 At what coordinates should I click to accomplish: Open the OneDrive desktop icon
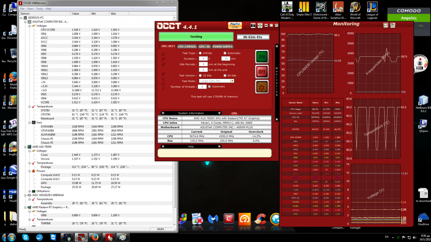point(423,219)
